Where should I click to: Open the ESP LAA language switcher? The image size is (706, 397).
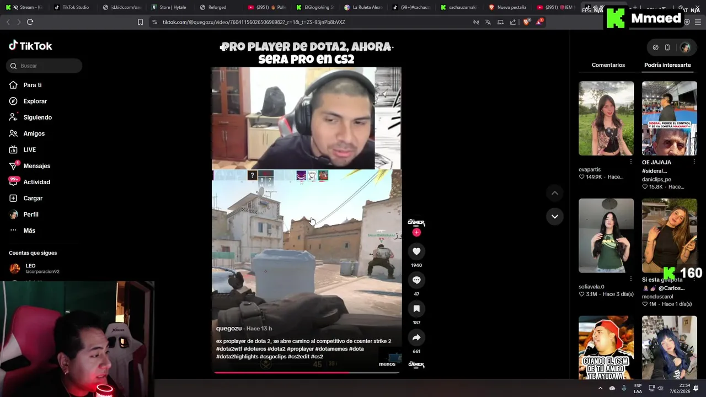coord(638,388)
